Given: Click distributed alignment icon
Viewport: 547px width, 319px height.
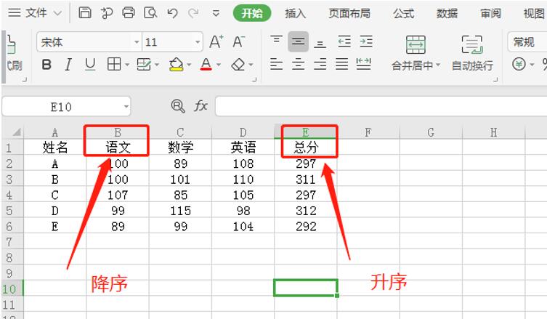Looking at the screenshot, I should coord(363,64).
